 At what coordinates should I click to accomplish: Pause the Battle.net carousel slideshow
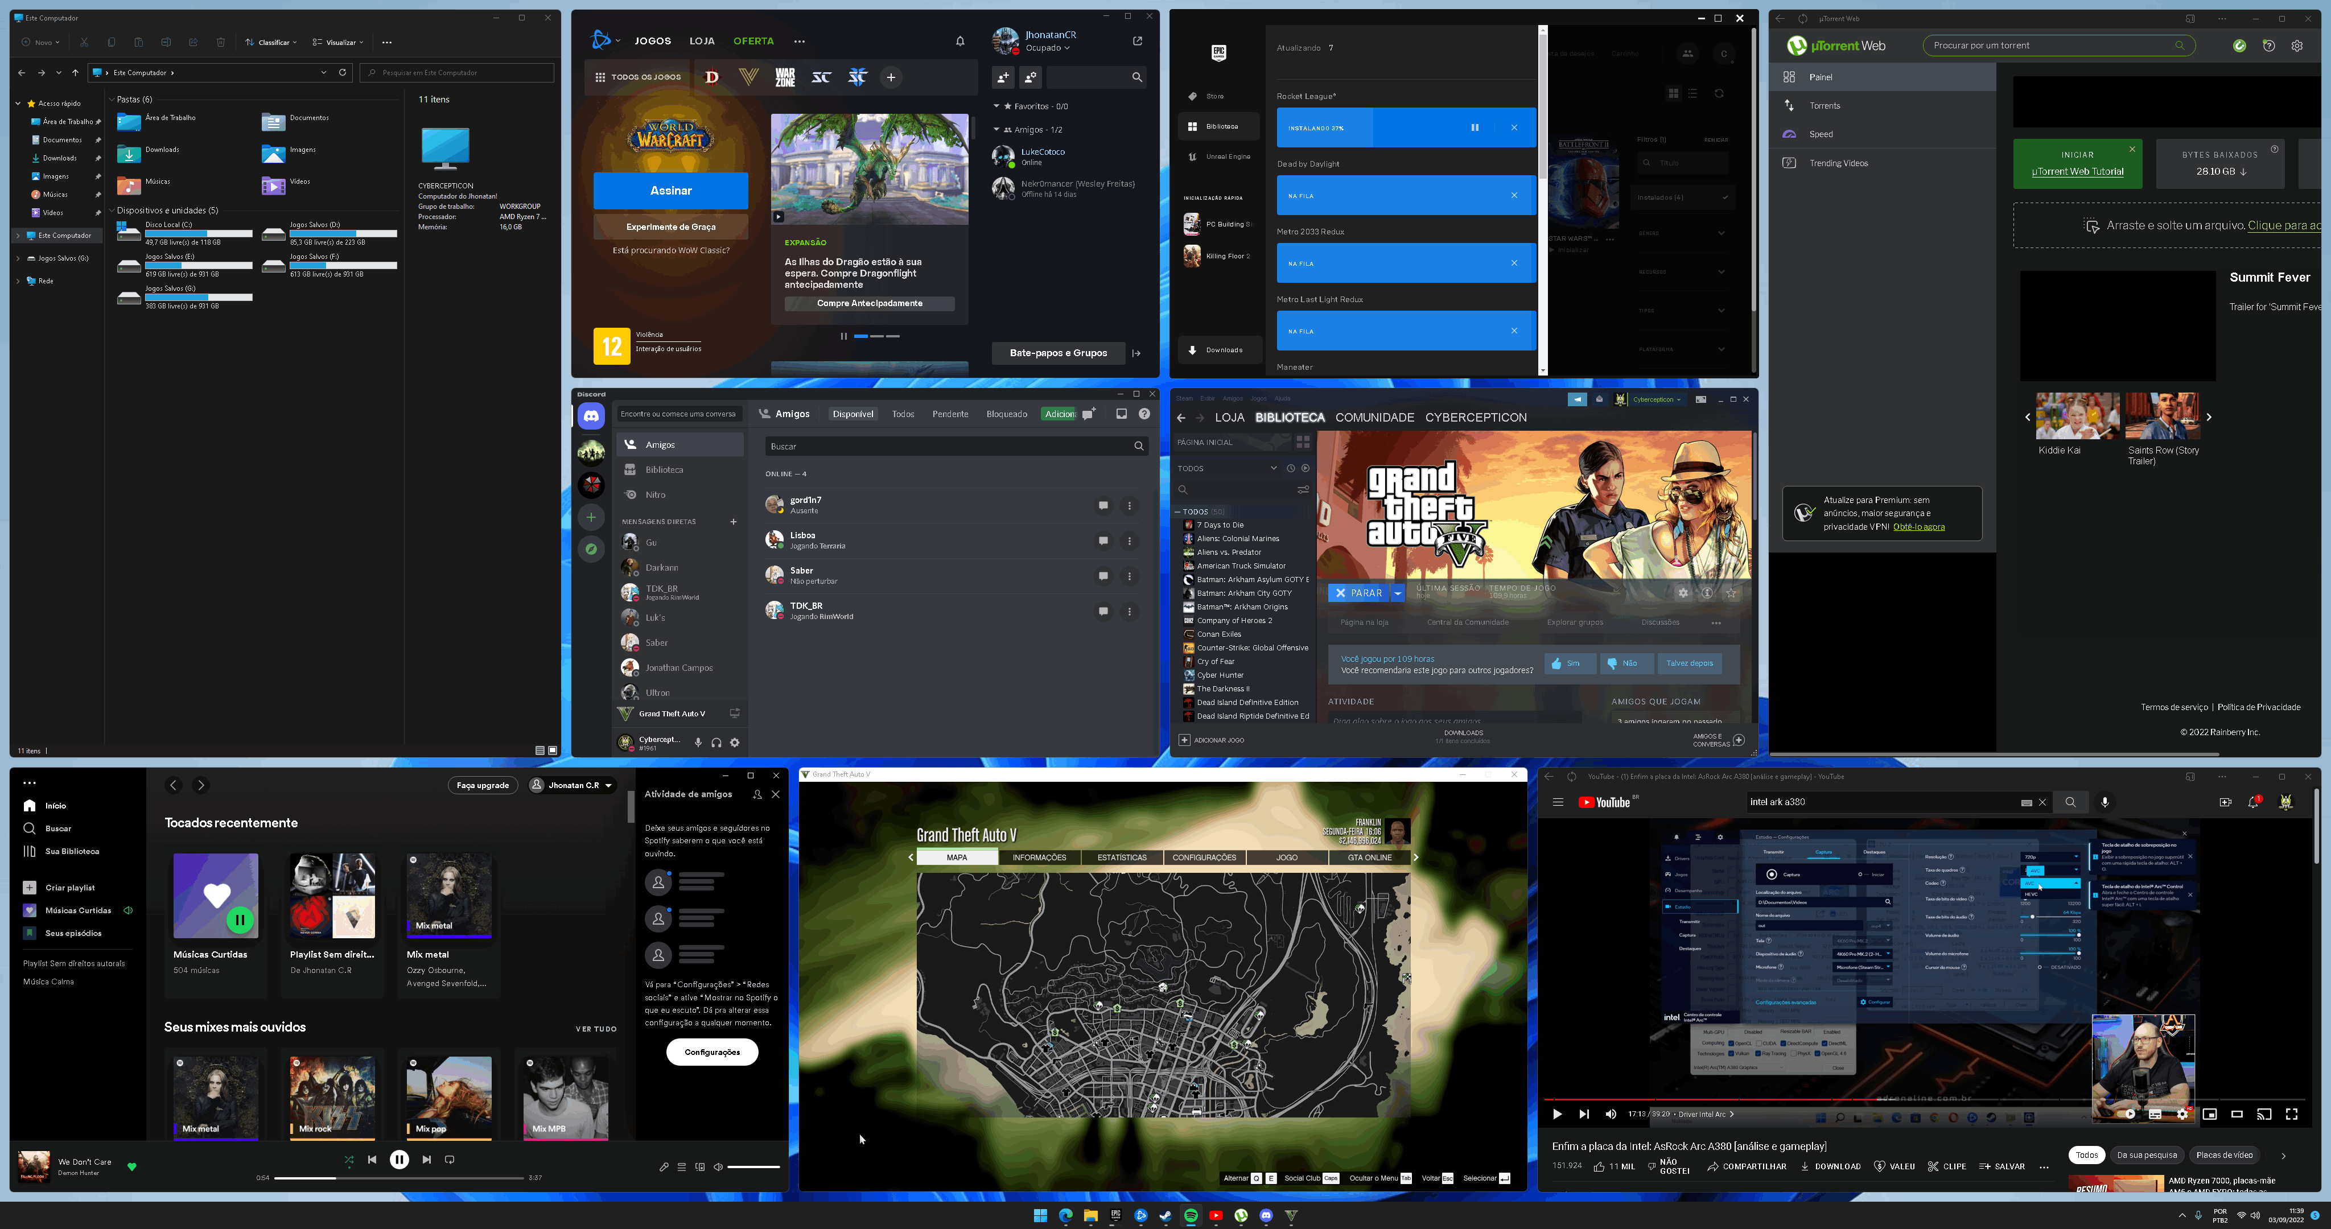pos(843,336)
